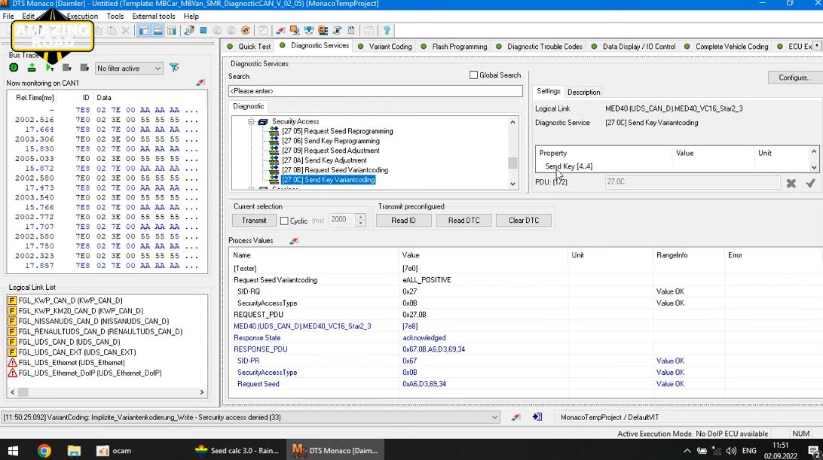Click the Request Seed value 0xA6,D3,69,34
This screenshot has width=823, height=460.
point(424,384)
